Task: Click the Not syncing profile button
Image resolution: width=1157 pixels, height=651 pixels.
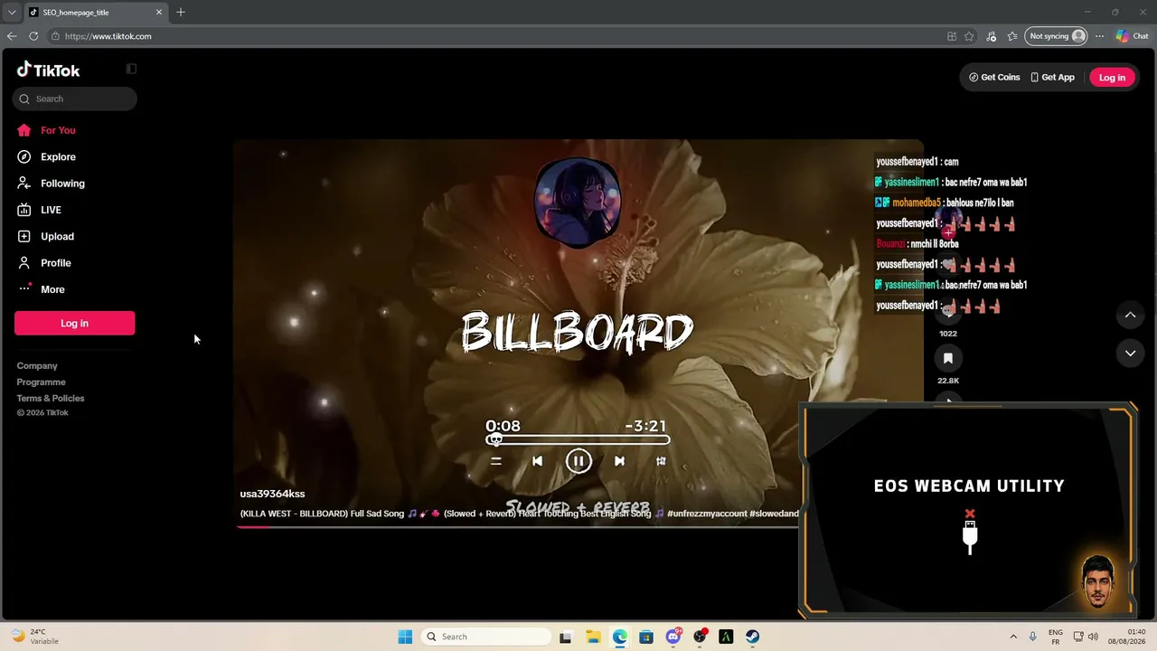Action: (x=1057, y=36)
